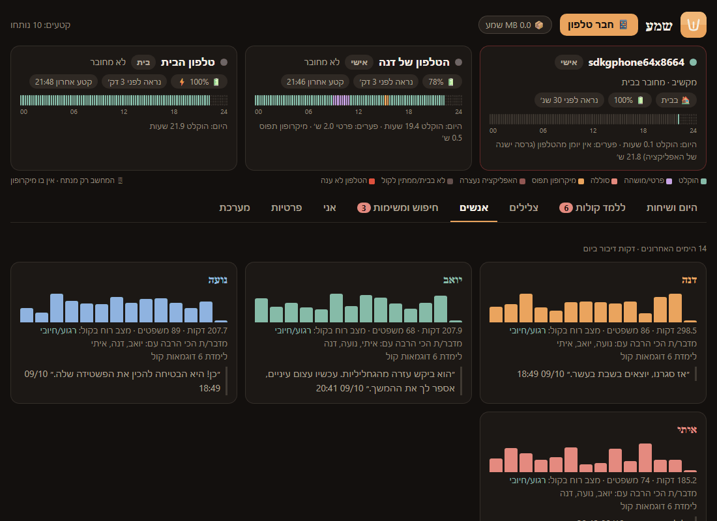This screenshot has height=521, width=717.
Task: Click the red הטלפון לא ענה legend swatch
Action: click(x=372, y=181)
